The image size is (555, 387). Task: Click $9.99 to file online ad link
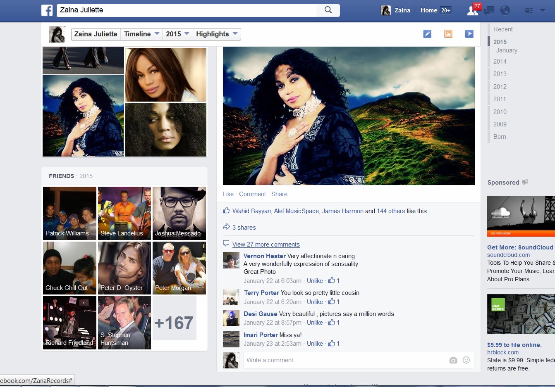(514, 345)
